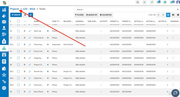Sort by NAME column header
The height and width of the screenshot is (97, 180).
coord(36,21)
